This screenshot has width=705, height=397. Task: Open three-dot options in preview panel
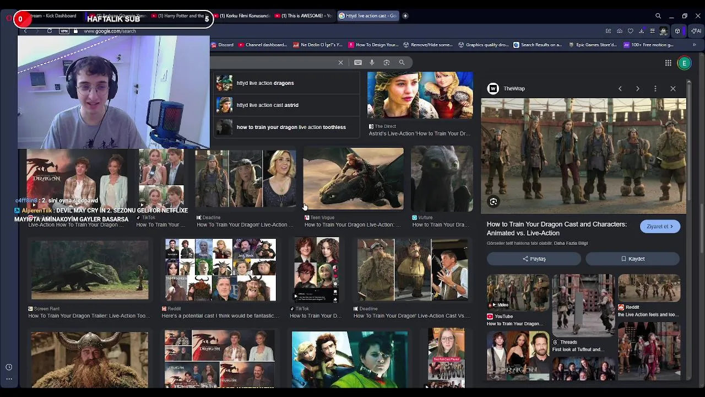click(655, 88)
